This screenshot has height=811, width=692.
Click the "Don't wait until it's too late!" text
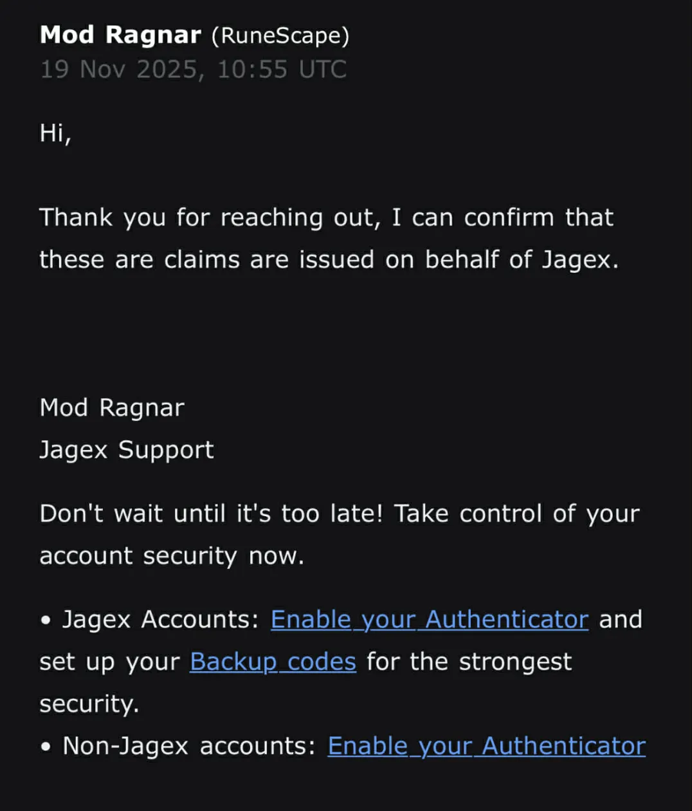(x=211, y=514)
